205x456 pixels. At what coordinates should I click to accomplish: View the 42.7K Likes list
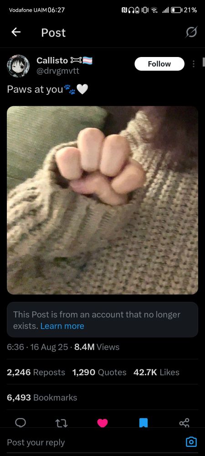[157, 372]
